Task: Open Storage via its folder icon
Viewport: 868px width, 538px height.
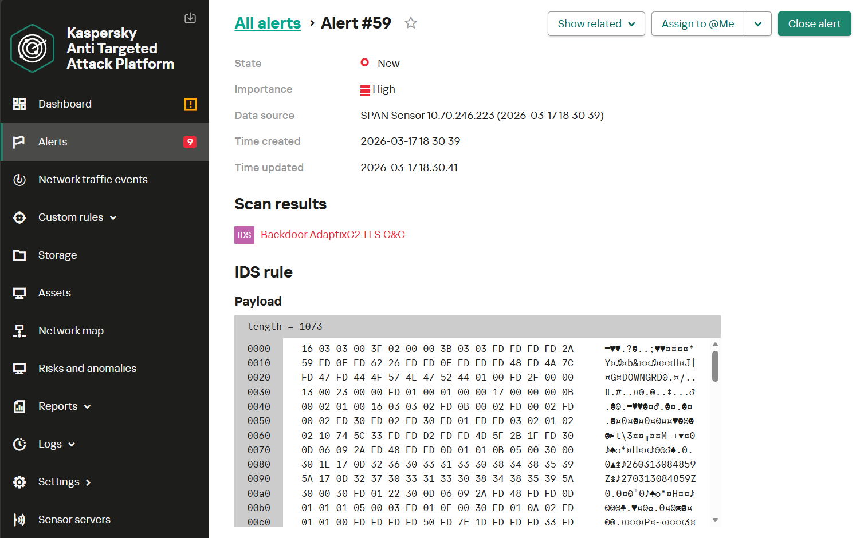Action: 19,255
